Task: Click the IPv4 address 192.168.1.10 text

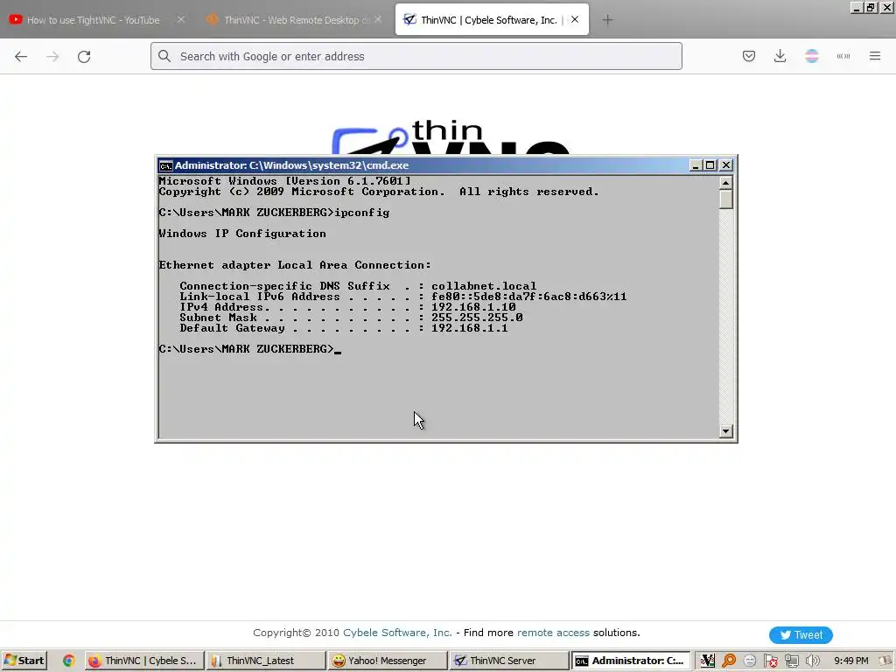Action: pyautogui.click(x=473, y=307)
